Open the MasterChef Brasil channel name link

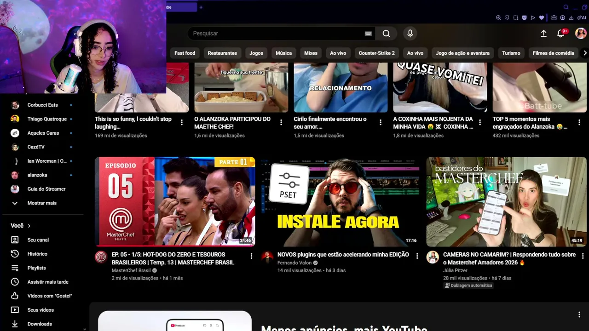tap(131, 270)
